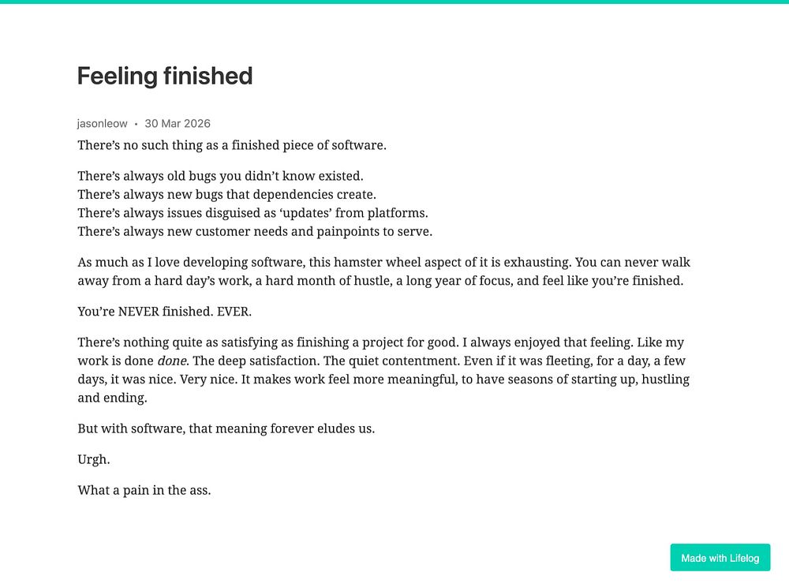Click the closing line 'What a pain in the ass.'
The width and height of the screenshot is (789, 587).
coord(144,491)
